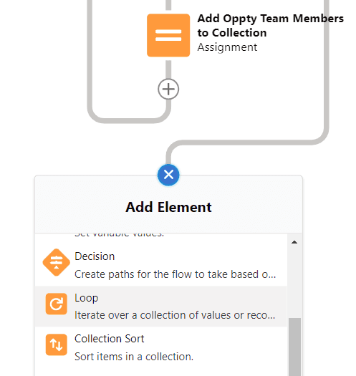Click the element list scrollbar thumb
Screen dimensions: 356x376
tap(294, 347)
